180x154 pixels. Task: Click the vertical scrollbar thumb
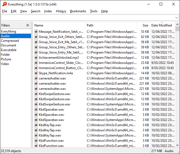pyautogui.click(x=177, y=29)
